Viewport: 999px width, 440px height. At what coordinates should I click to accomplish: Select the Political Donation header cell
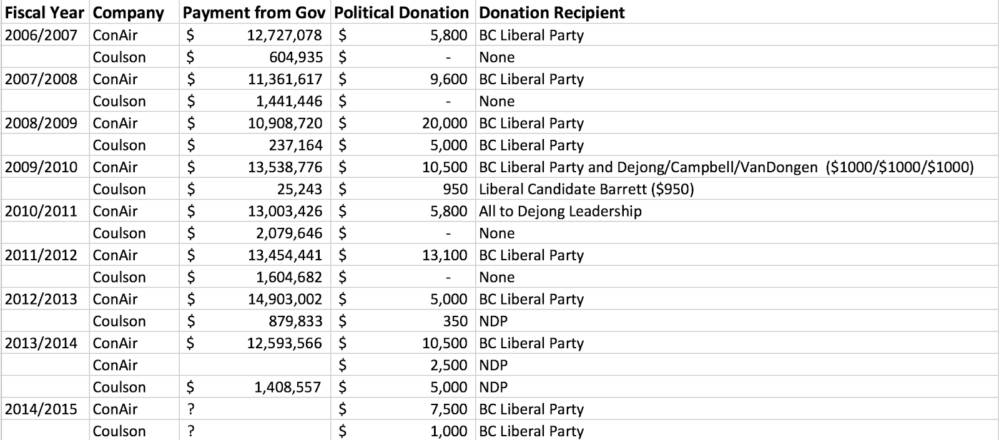click(401, 12)
